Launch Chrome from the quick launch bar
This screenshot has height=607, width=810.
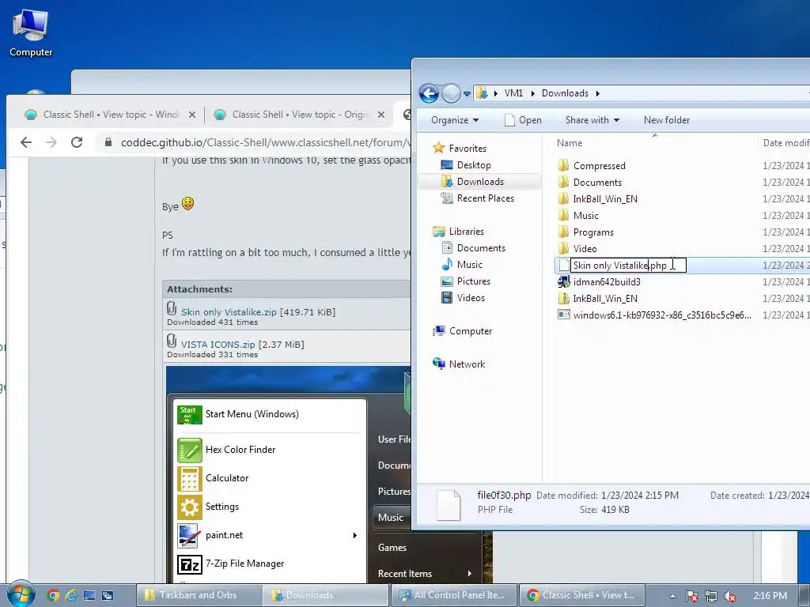click(53, 595)
